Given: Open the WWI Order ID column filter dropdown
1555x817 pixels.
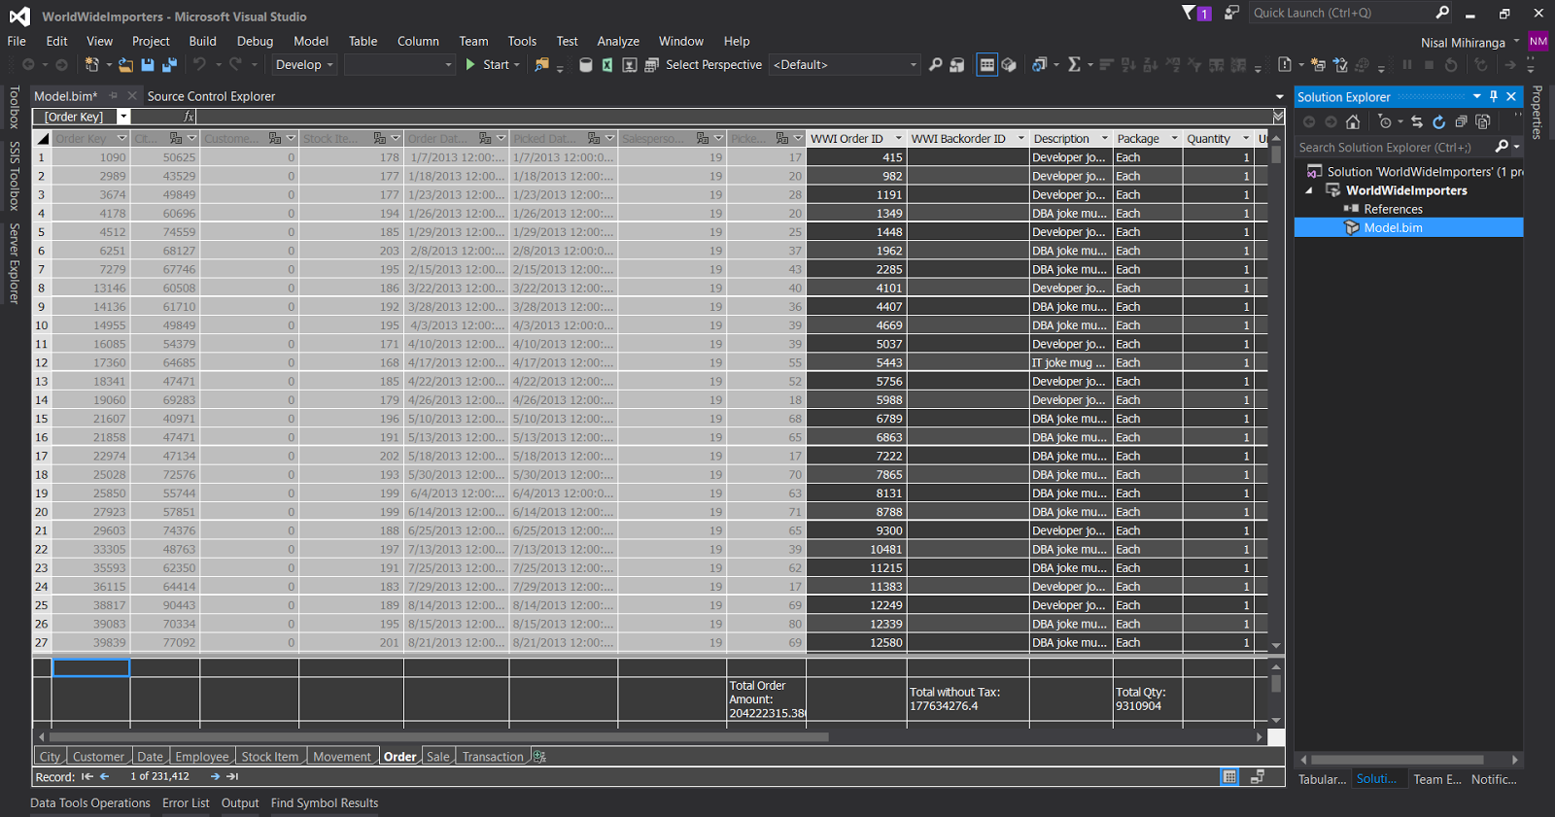Looking at the screenshot, I should tap(898, 138).
